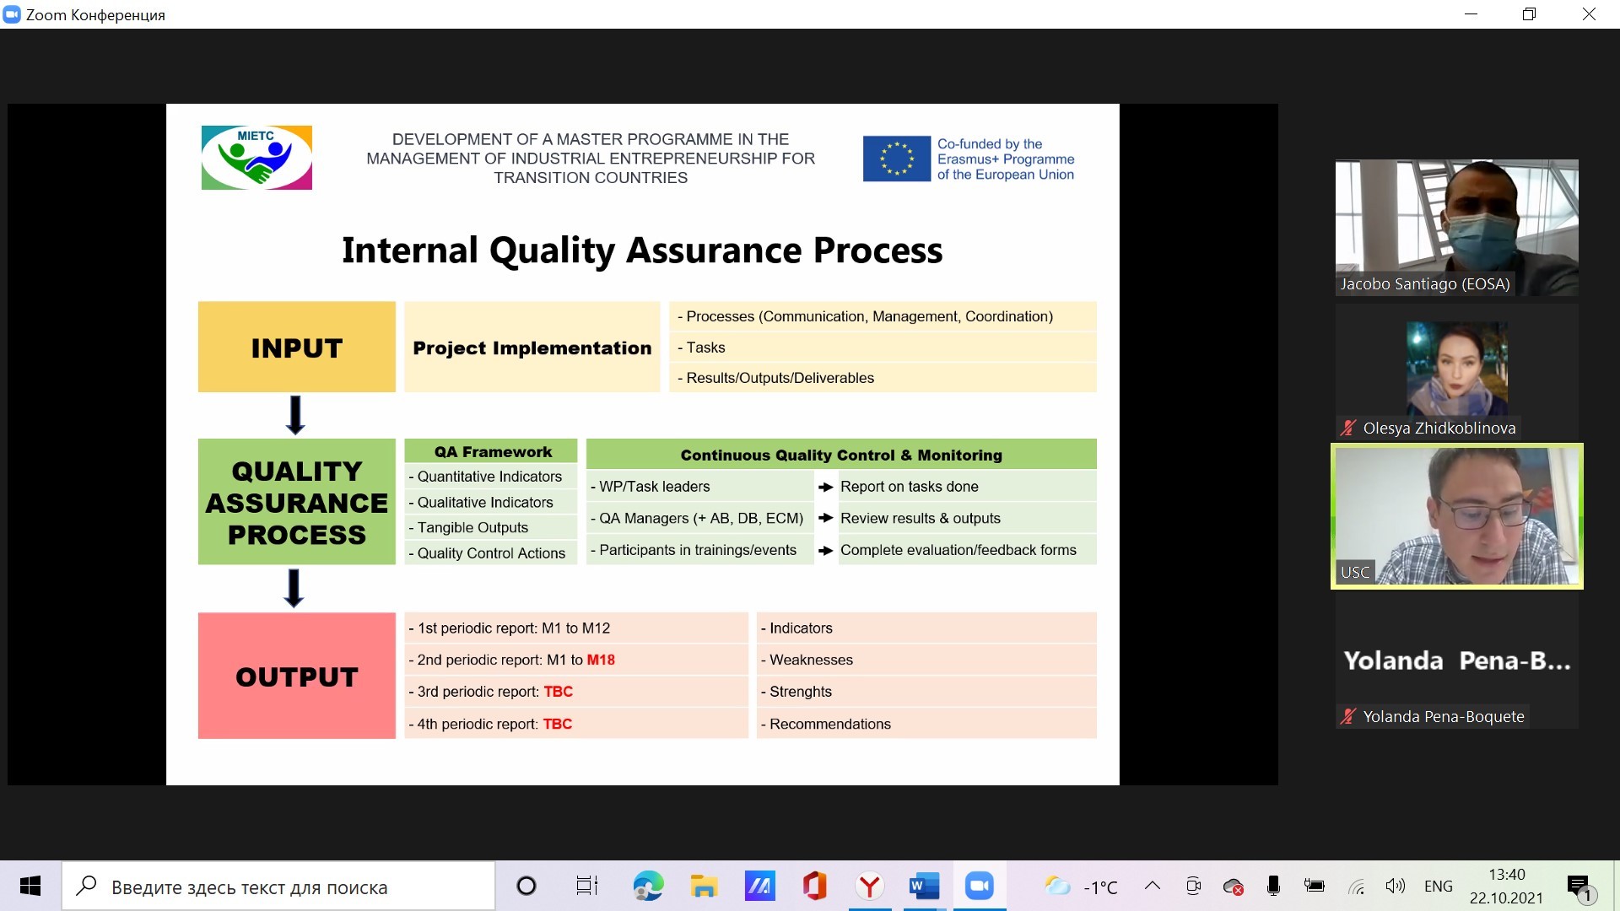Open the volume control in the tray
The height and width of the screenshot is (911, 1620).
(x=1395, y=886)
